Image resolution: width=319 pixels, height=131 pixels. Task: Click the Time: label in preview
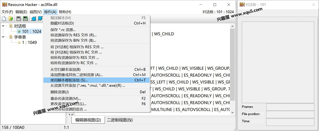point(246,121)
